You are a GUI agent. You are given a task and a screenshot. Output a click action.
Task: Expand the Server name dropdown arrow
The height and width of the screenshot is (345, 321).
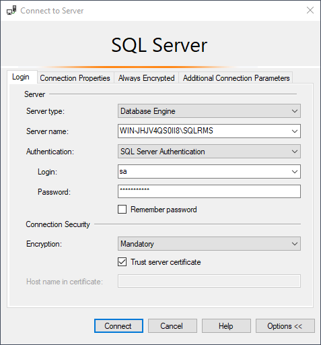[x=295, y=131]
